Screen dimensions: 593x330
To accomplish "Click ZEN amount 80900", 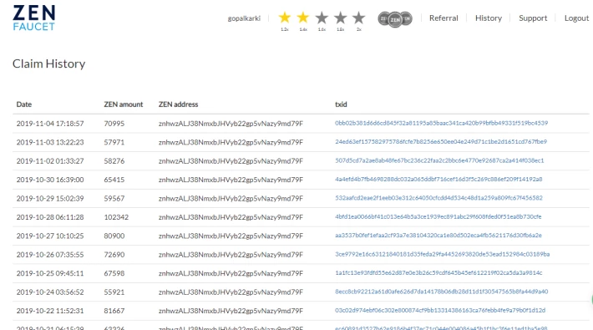I will pos(114,236).
